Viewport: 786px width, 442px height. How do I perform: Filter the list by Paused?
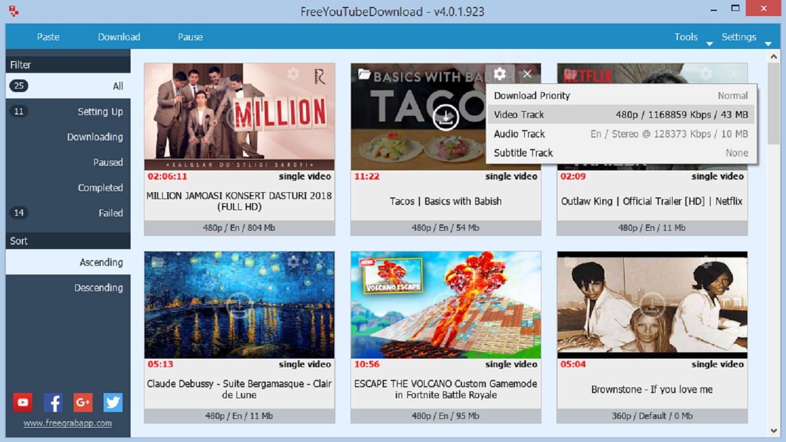tap(68, 162)
